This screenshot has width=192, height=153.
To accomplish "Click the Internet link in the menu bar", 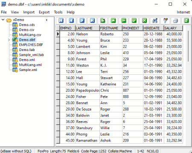I will tap(183, 12).
